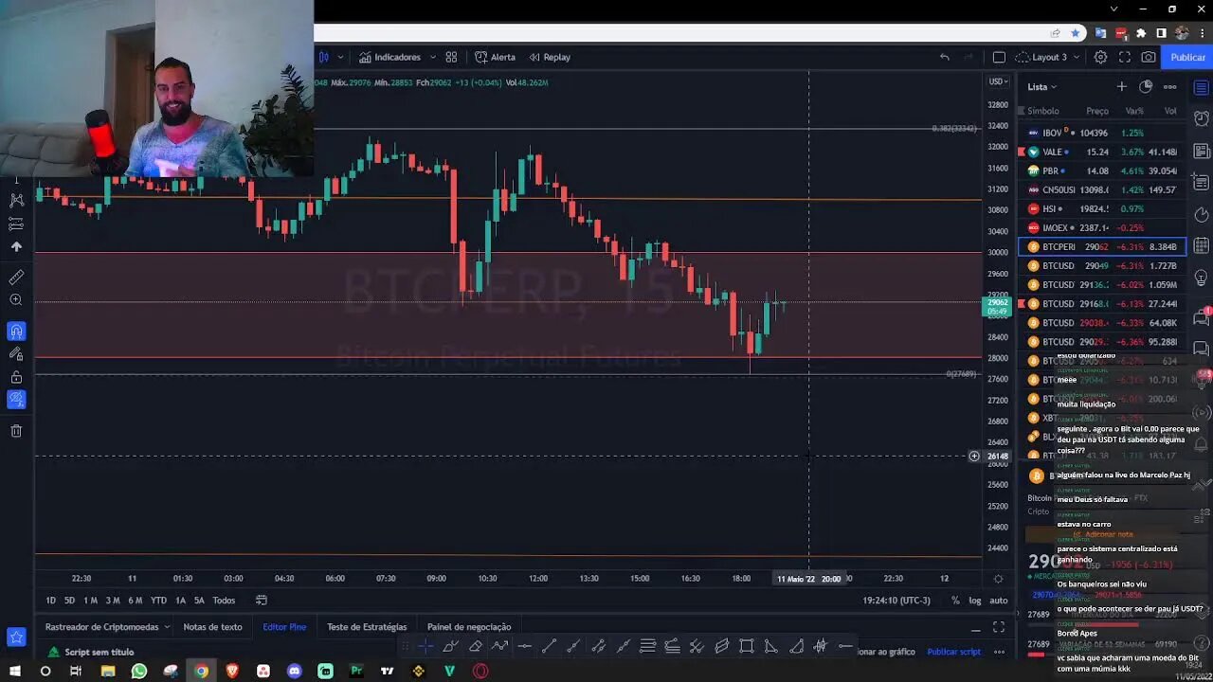Open calendar sidebar icon
The width and height of the screenshot is (1213, 682).
[x=1201, y=246]
